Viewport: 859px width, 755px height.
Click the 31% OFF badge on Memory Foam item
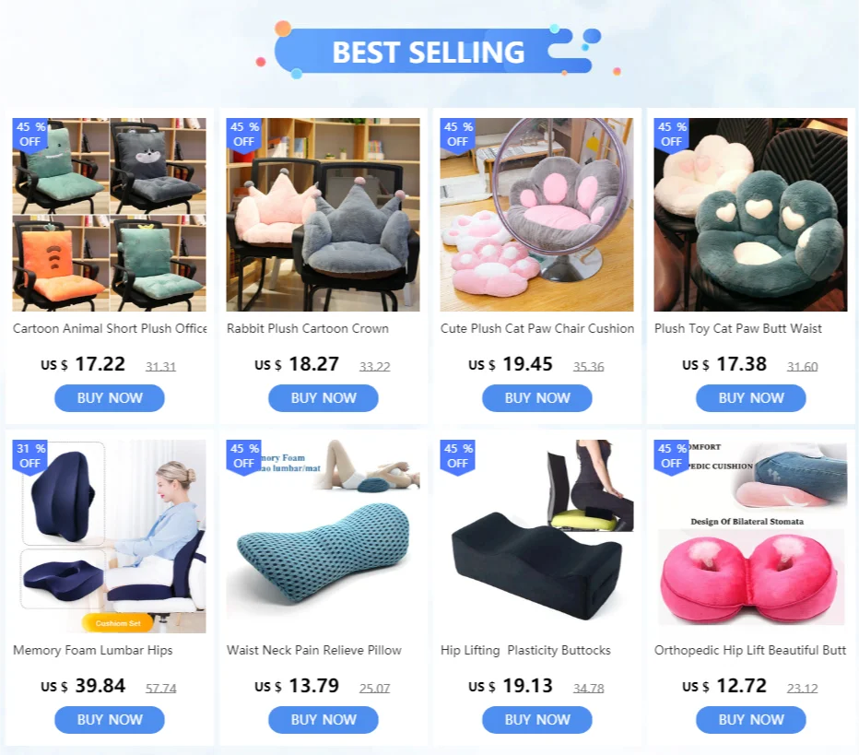[29, 455]
